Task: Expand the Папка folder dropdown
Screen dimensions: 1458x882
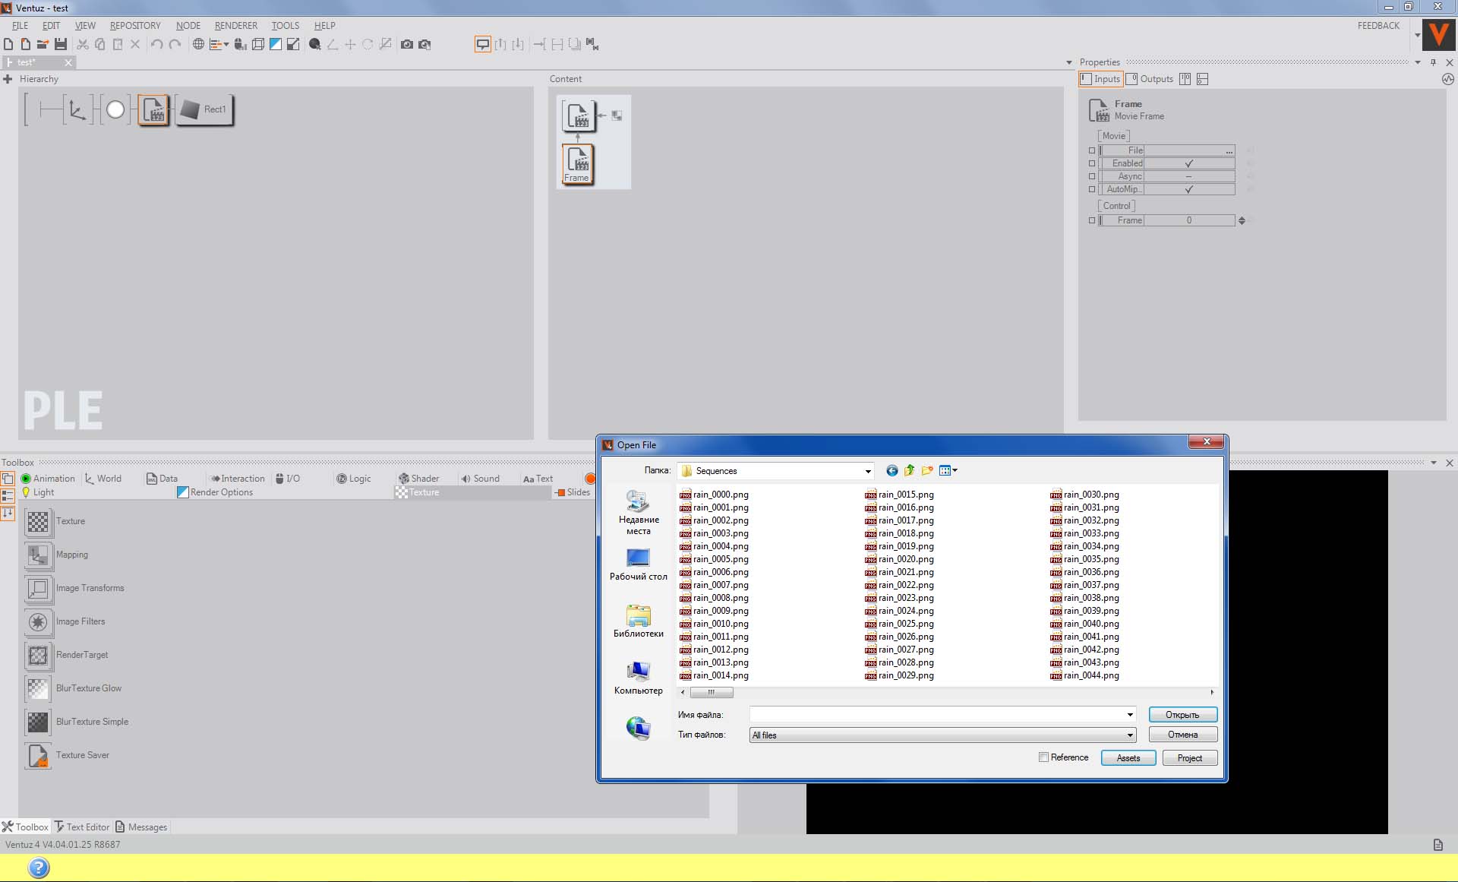Action: point(868,471)
